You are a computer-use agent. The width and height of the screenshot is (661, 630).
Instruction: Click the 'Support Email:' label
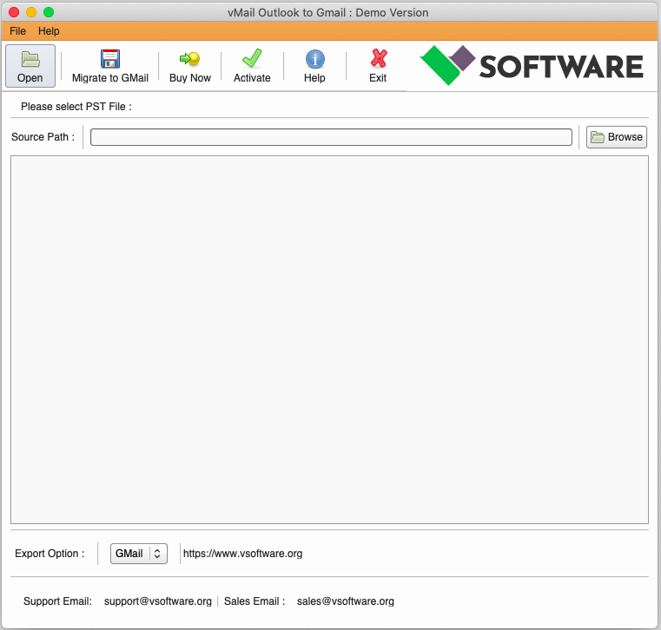pos(57,601)
